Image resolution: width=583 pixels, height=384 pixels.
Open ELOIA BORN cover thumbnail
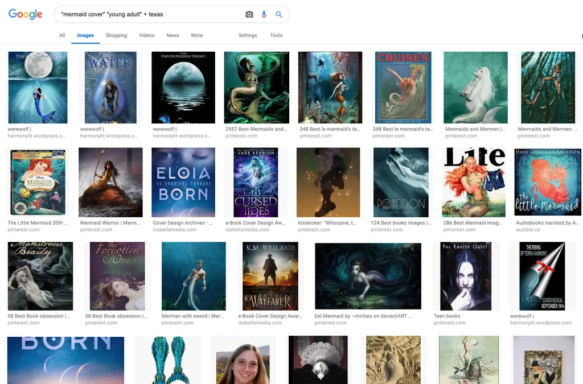183,183
